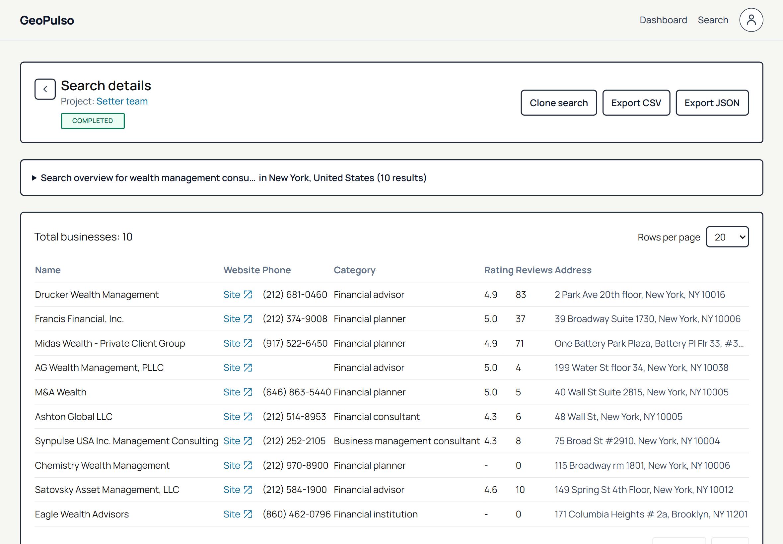Open the Rows per page dropdown
This screenshot has height=544, width=783.
tap(727, 237)
